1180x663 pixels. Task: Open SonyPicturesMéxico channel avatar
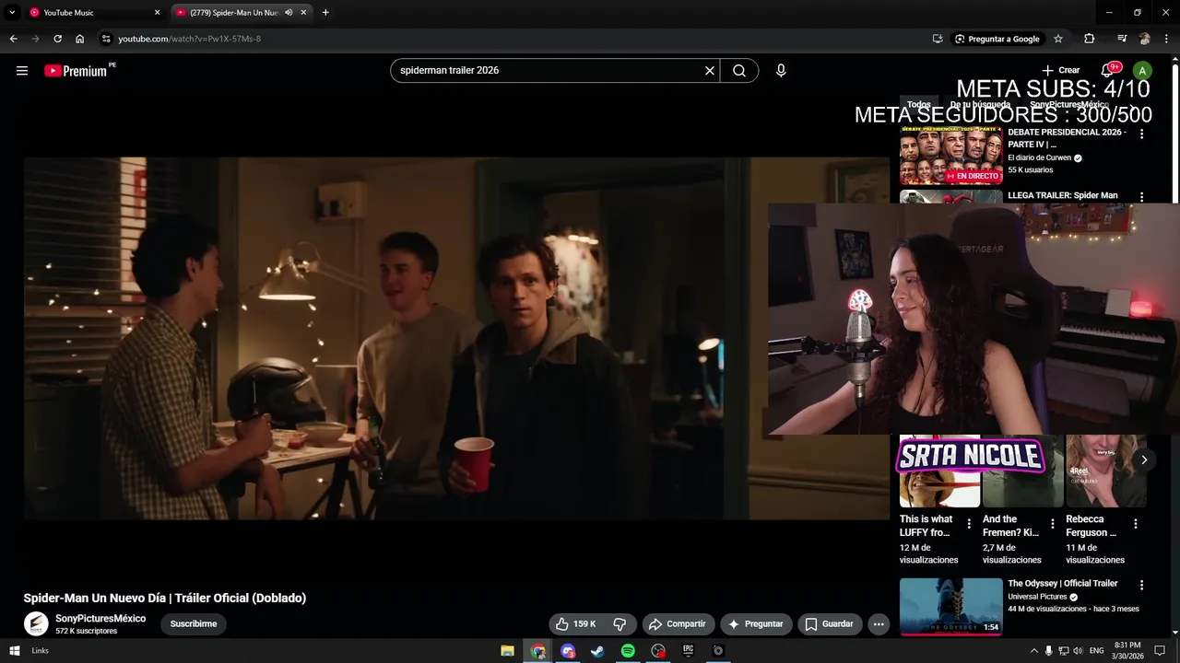pyautogui.click(x=36, y=623)
